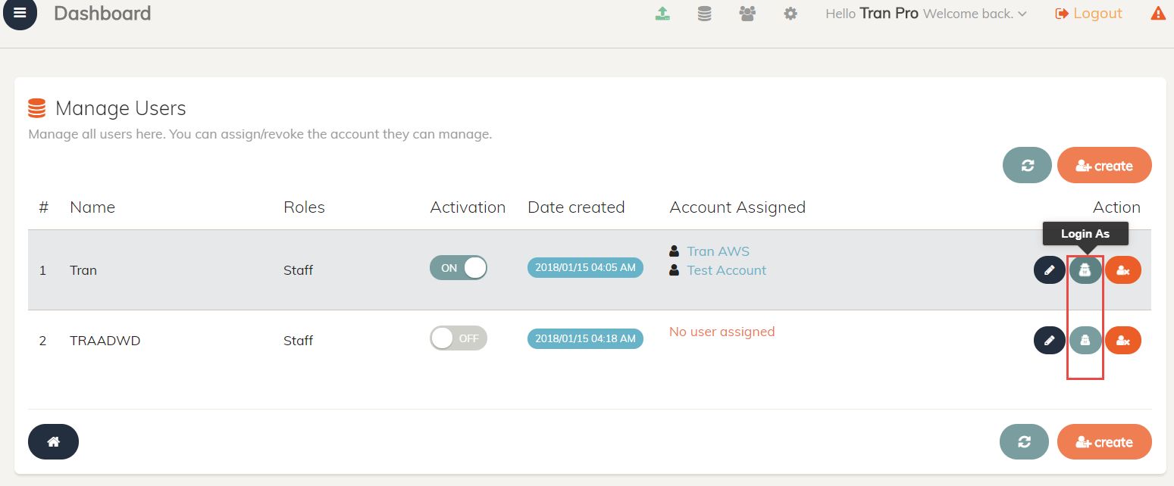Screen dimensions: 1174x486
Task: Open settings gear icon in header
Action: 790,14
